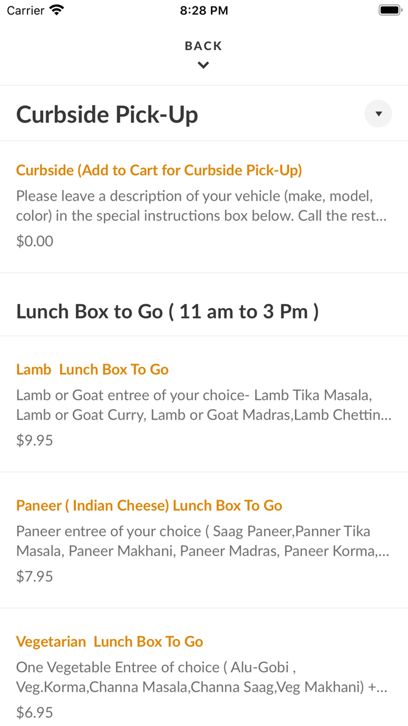The width and height of the screenshot is (408, 726).
Task: Click the $0.00 curbside price
Action: coord(35,241)
